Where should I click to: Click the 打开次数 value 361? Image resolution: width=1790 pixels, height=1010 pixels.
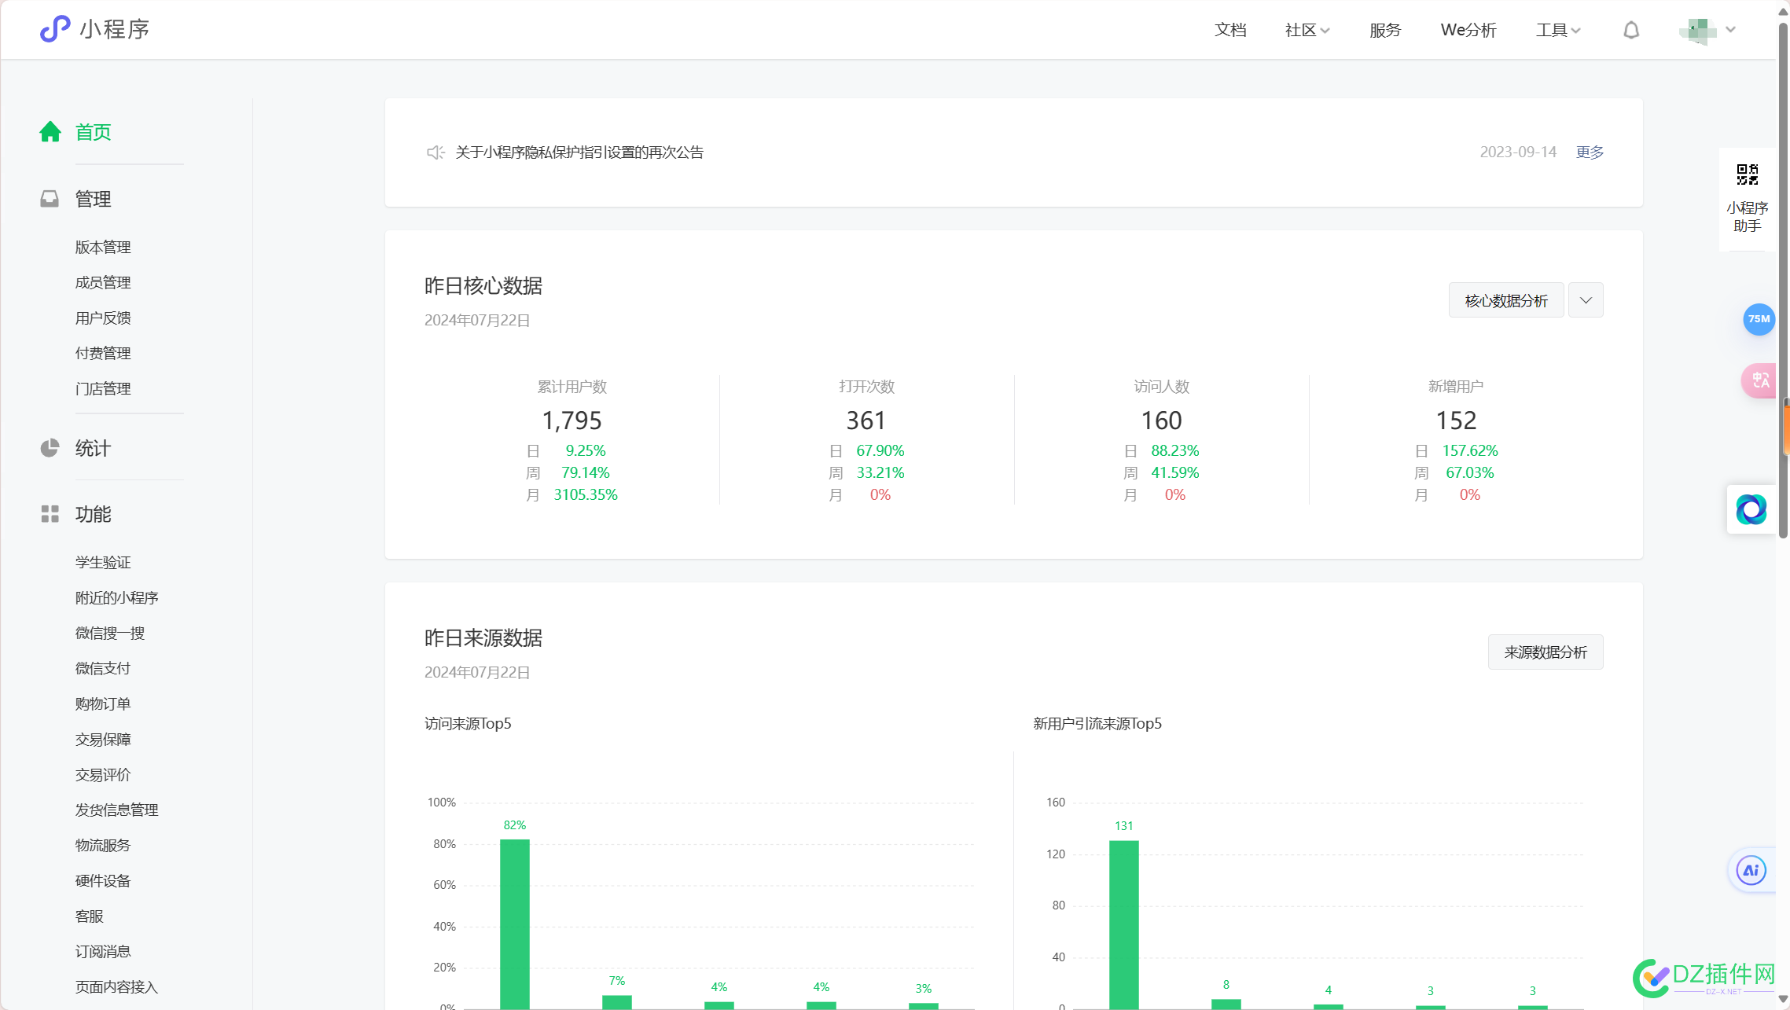(x=866, y=421)
